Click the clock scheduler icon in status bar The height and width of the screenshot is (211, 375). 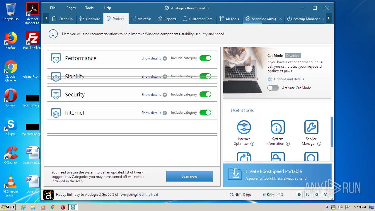[299, 195]
